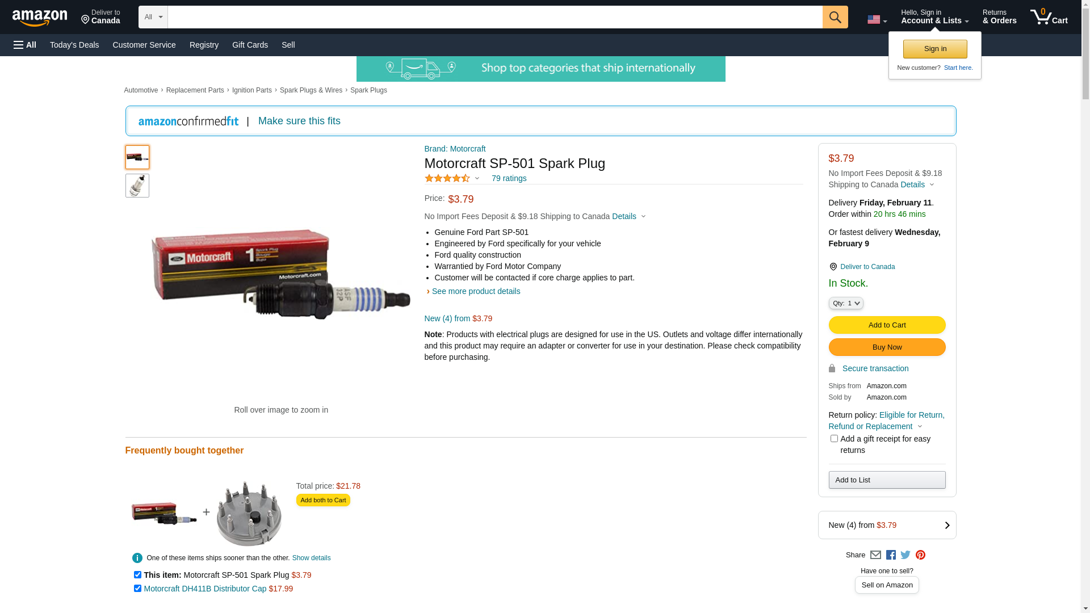Click the Amazon logo
Screen dimensions: 1090x613
click(40, 18)
